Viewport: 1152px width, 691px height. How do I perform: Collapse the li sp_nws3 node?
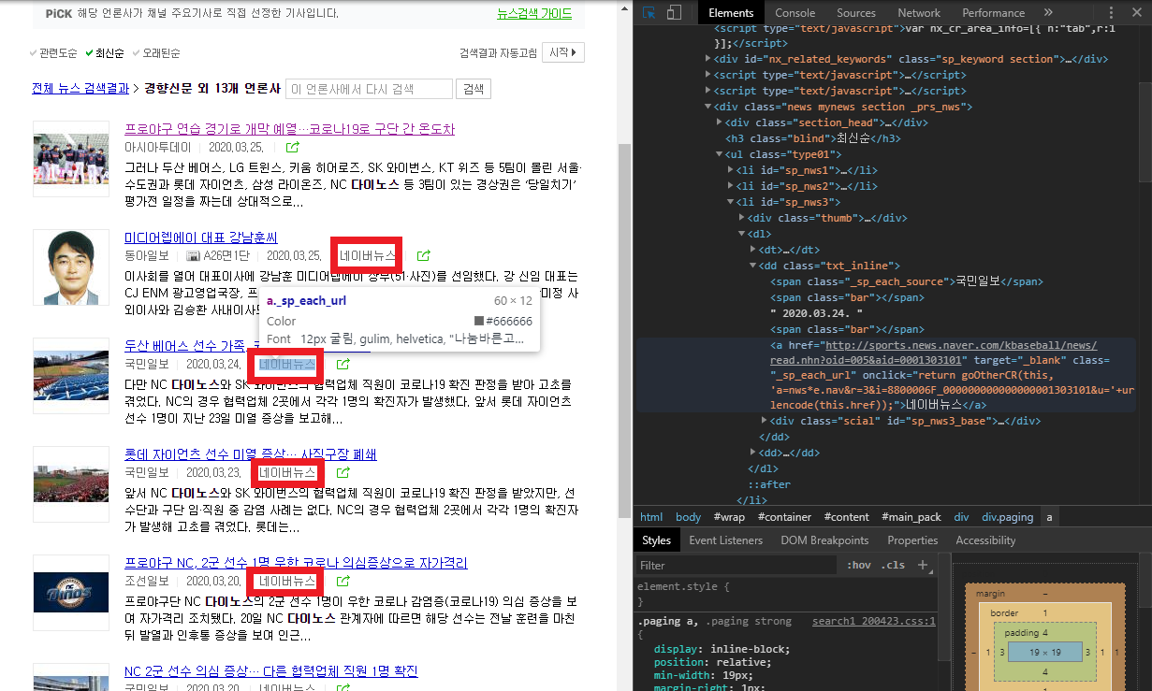tap(731, 202)
